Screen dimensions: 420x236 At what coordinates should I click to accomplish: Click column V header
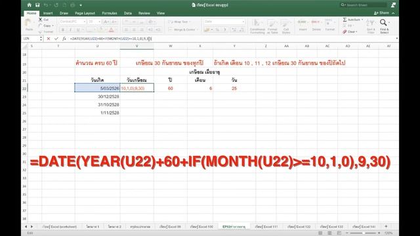click(x=137, y=46)
